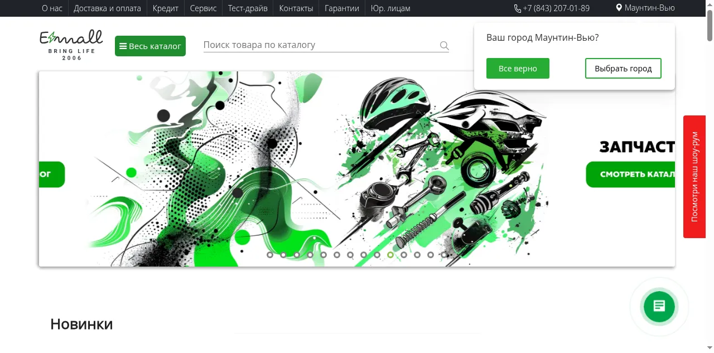Viewport: 714px width, 353px height.
Task: Click the search magnifier icon
Action: coord(444,46)
